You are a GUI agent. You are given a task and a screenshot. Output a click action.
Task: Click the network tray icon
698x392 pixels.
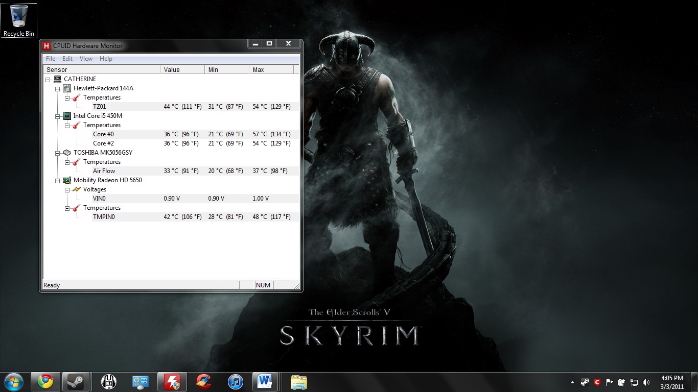click(x=634, y=382)
